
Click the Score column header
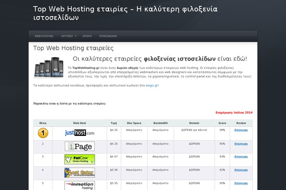click(x=222, y=123)
